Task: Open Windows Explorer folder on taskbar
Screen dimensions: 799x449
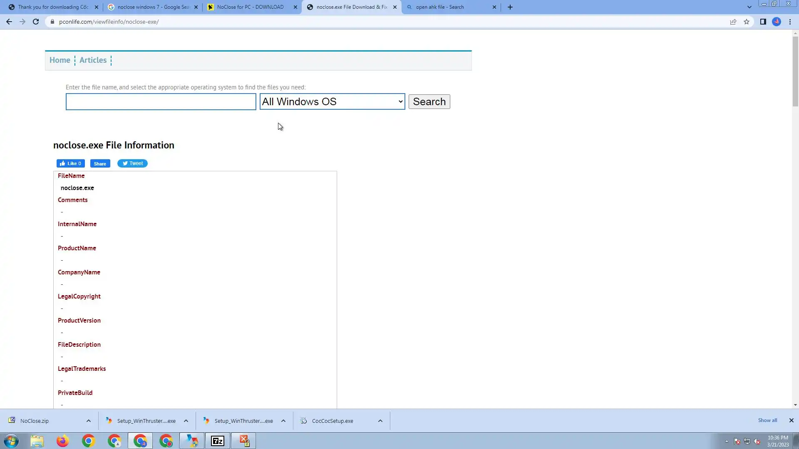Action: [x=37, y=441]
